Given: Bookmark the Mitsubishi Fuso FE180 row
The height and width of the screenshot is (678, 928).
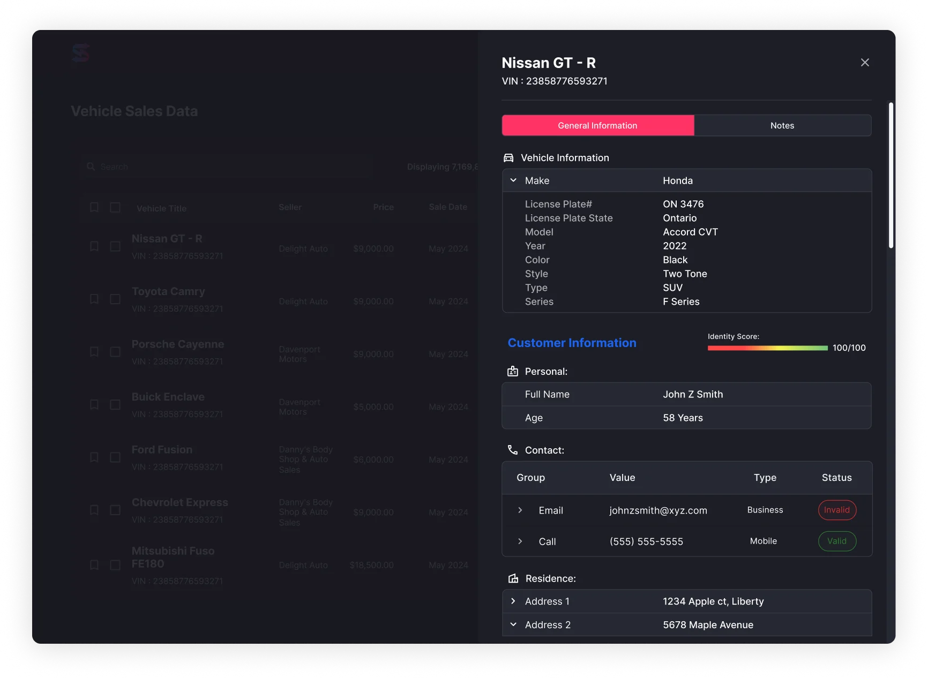Looking at the screenshot, I should [94, 565].
